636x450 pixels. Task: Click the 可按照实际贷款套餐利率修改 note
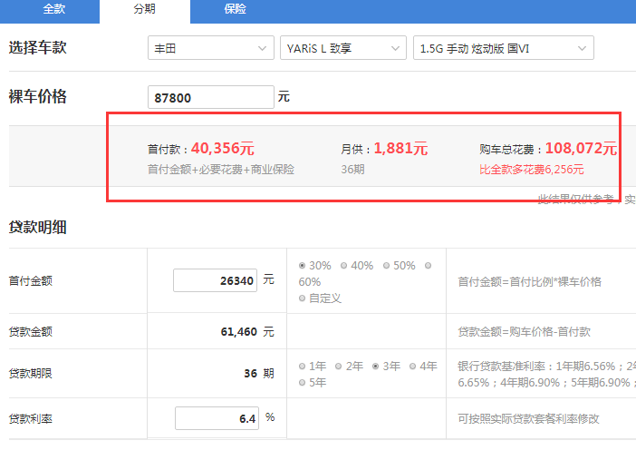click(x=528, y=419)
